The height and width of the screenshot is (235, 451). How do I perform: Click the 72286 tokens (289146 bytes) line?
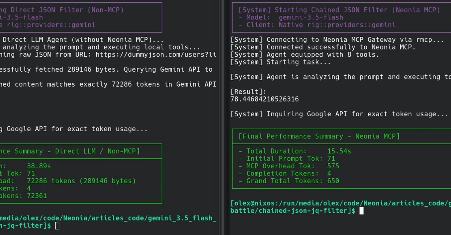[81, 181]
